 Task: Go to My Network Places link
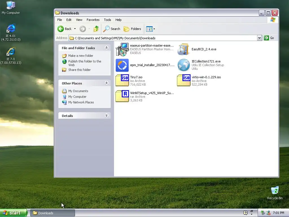tap(81, 102)
